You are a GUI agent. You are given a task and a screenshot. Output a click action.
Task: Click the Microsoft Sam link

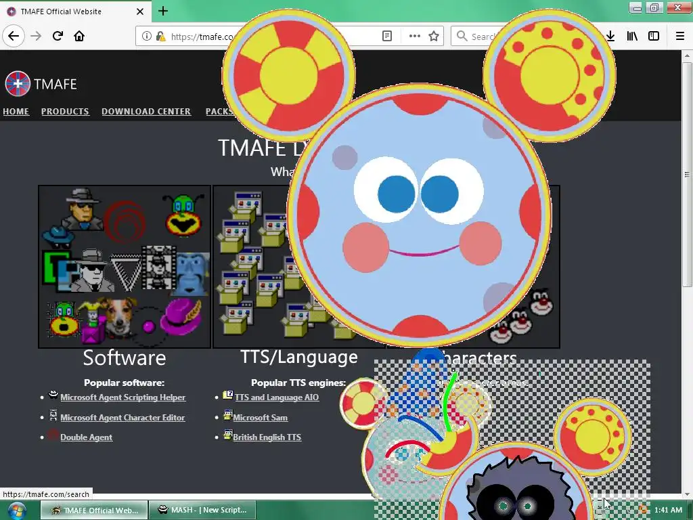point(261,417)
